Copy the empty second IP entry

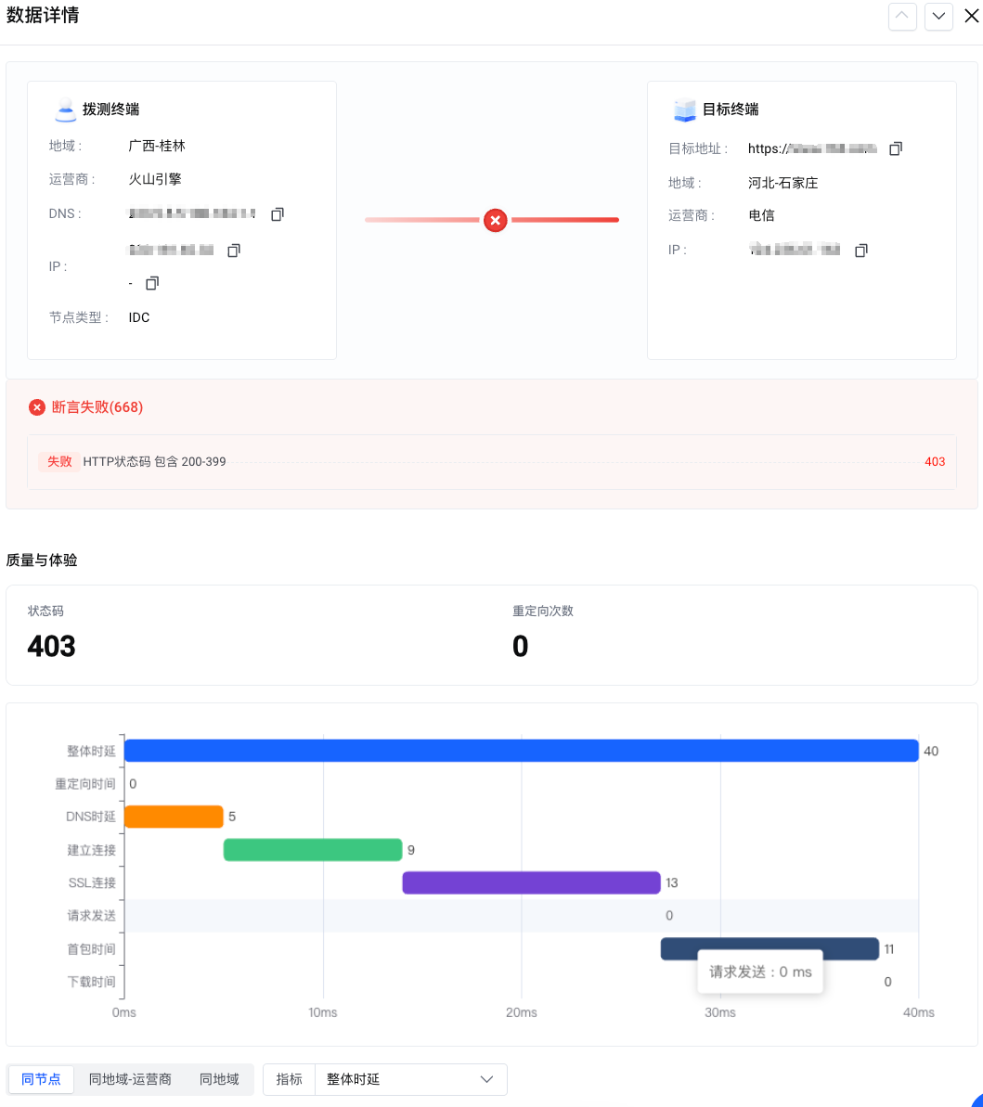(152, 283)
